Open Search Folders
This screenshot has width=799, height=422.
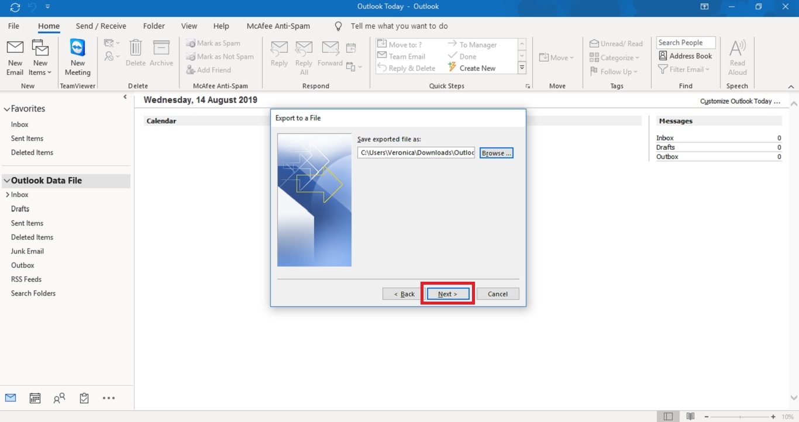coord(33,293)
